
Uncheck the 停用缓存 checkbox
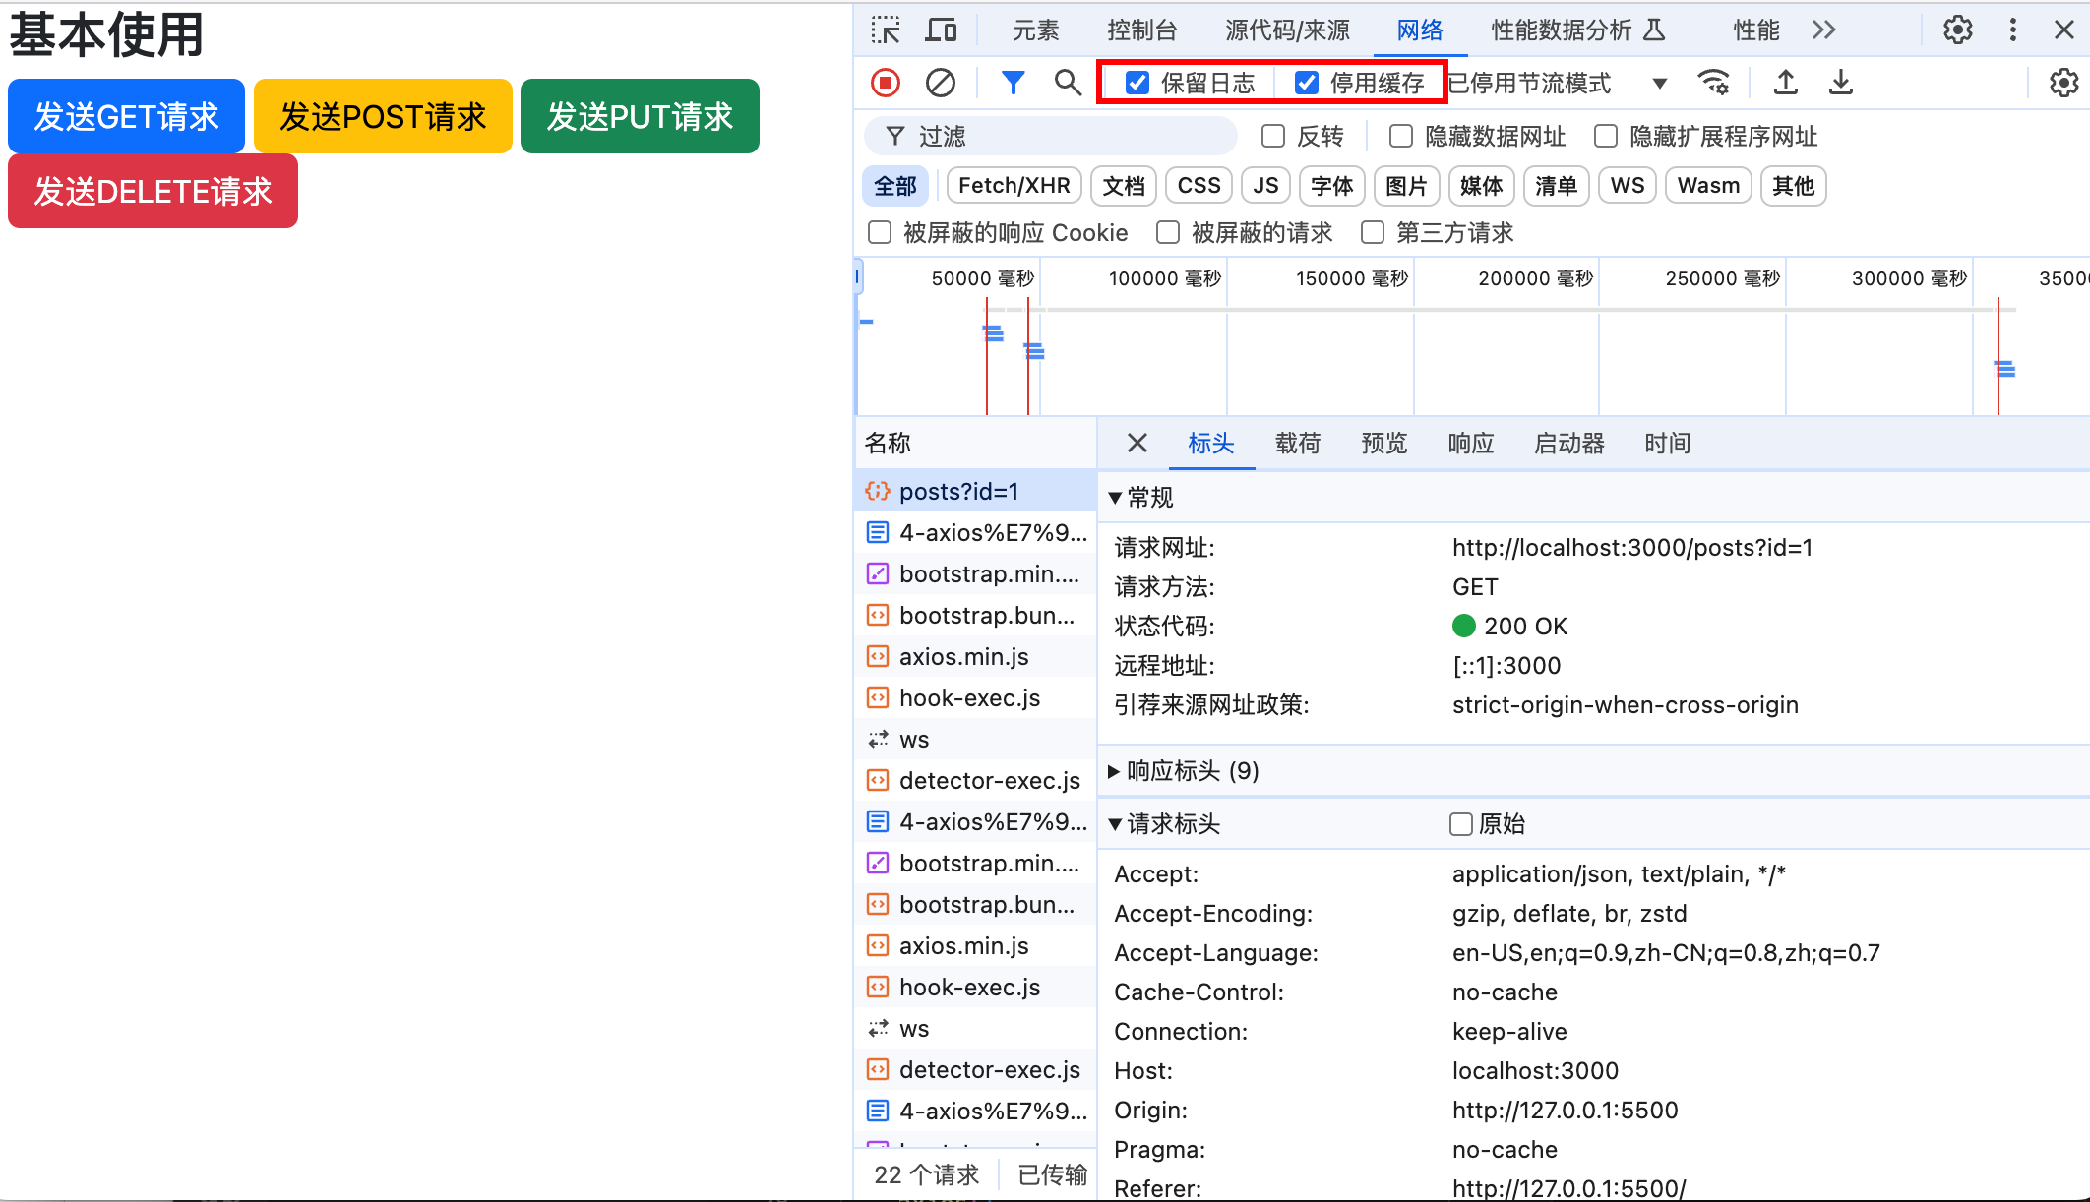click(x=1306, y=83)
